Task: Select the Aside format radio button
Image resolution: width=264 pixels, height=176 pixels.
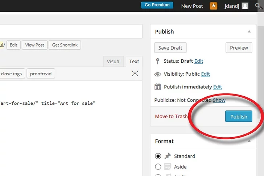Action: pos(158,167)
